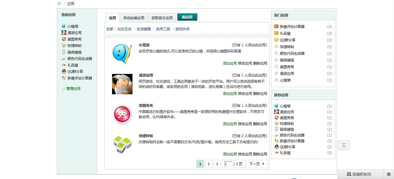Open 眼保健操 icon in left sidebar

[x=64, y=52]
